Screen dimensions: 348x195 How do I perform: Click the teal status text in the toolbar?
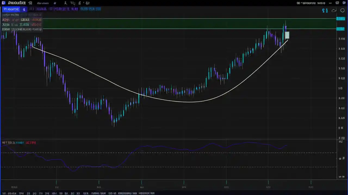click(91, 9)
